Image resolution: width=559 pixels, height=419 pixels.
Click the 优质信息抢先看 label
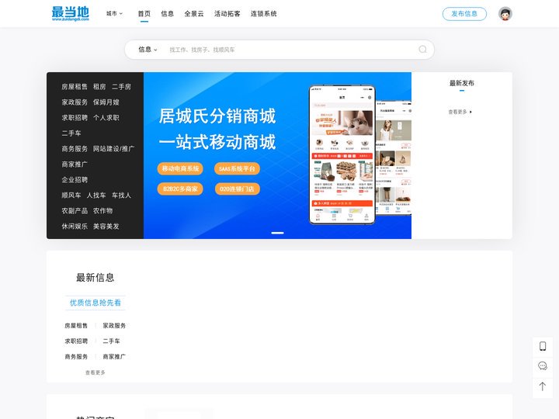coord(95,303)
